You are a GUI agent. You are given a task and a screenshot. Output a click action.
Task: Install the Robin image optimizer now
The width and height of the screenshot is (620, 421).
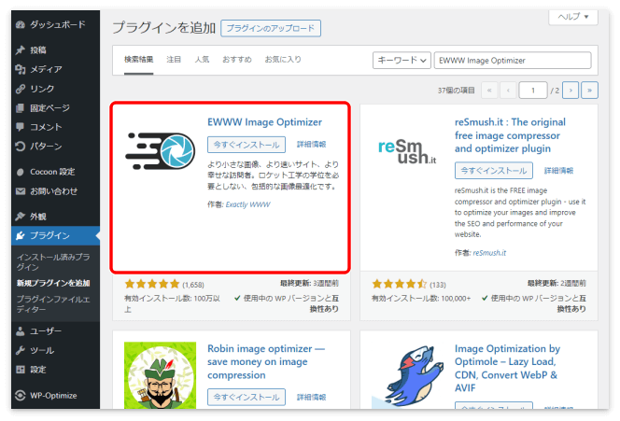coord(247,397)
